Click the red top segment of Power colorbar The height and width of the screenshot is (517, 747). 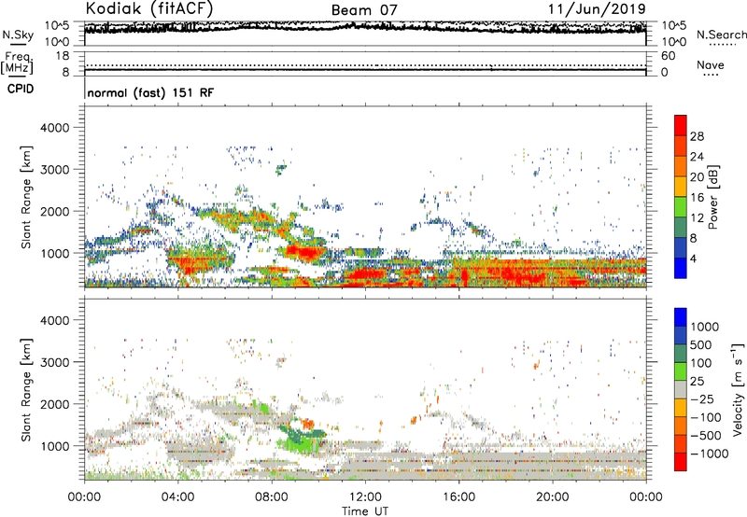(681, 125)
